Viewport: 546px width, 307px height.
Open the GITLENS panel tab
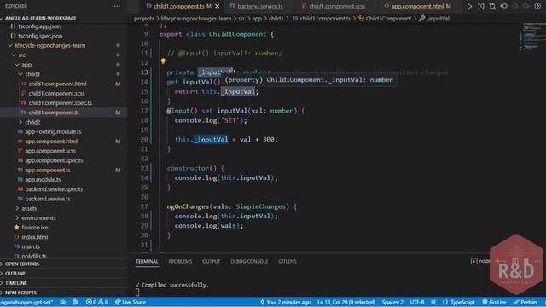click(288, 261)
